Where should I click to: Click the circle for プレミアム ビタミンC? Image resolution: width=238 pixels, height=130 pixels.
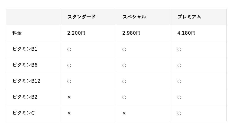[x=179, y=113]
